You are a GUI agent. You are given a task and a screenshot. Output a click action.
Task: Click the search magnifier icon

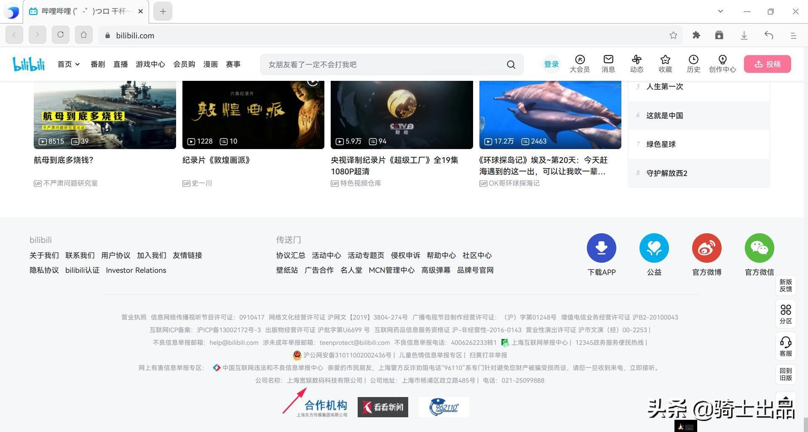(511, 64)
